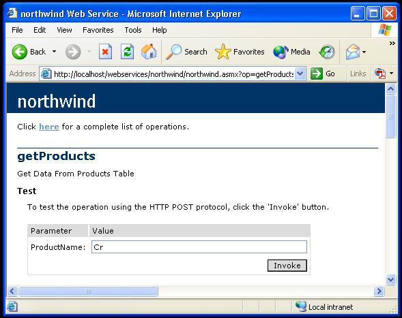Minimize the Internet Explorer window
Screen dimensions: 402x318
(358, 14)
